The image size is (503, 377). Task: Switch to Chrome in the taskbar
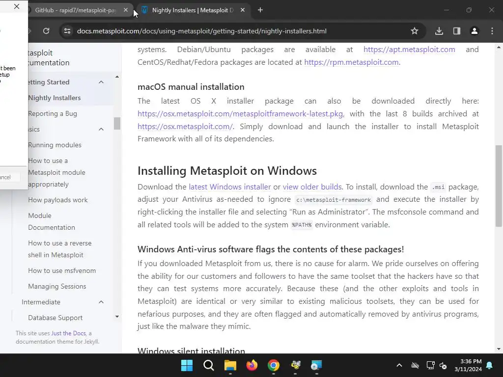coord(274,365)
